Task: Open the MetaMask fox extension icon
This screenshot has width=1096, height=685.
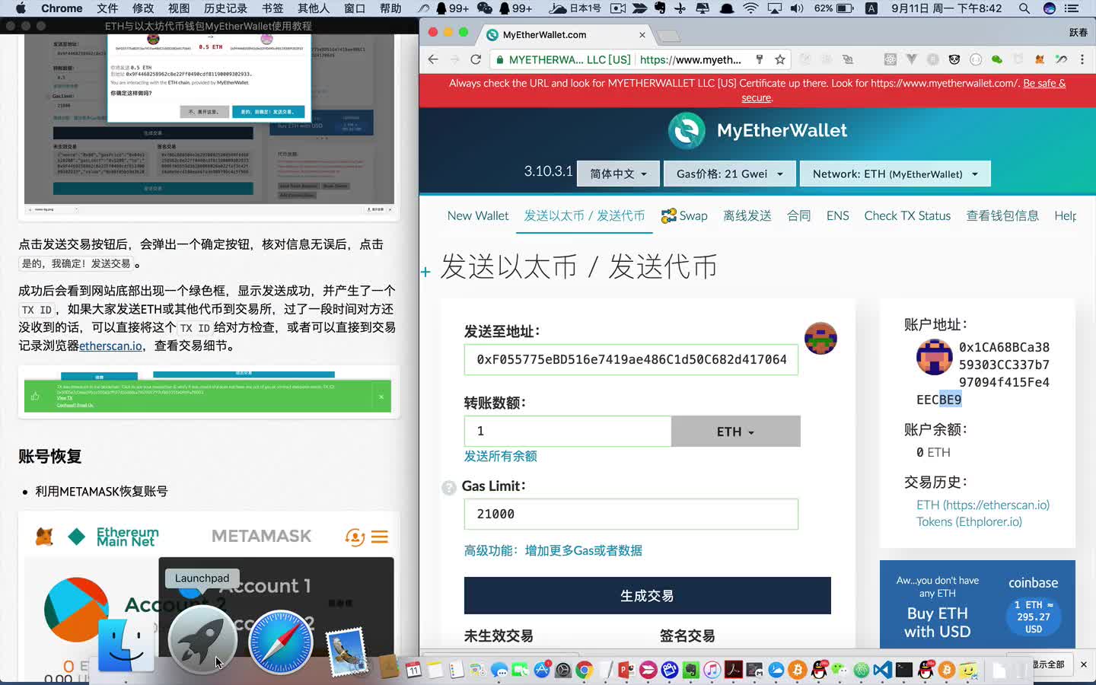Action: click(1039, 59)
